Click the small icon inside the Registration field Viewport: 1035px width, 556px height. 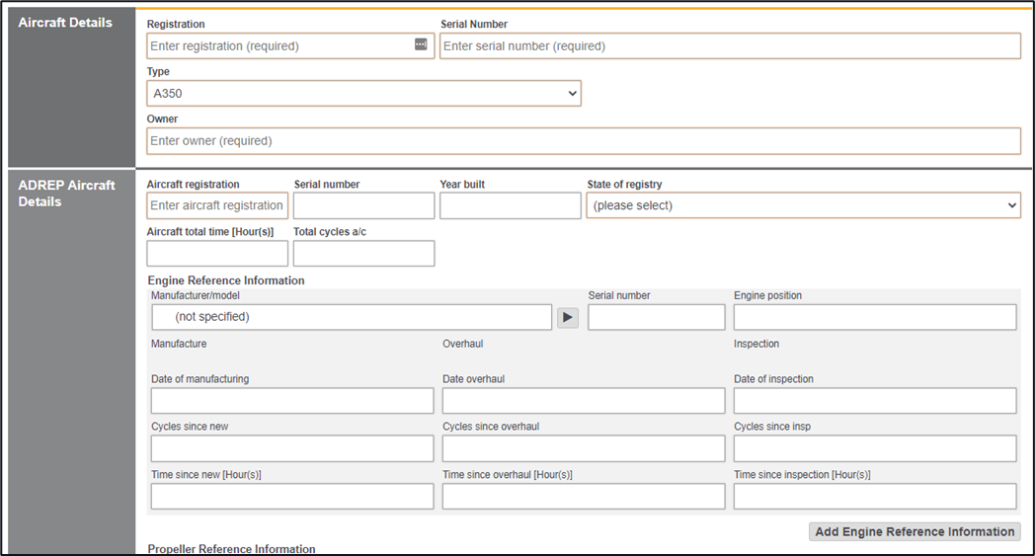click(421, 44)
